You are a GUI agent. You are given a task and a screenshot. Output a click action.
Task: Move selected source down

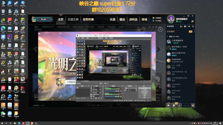coord(101,98)
